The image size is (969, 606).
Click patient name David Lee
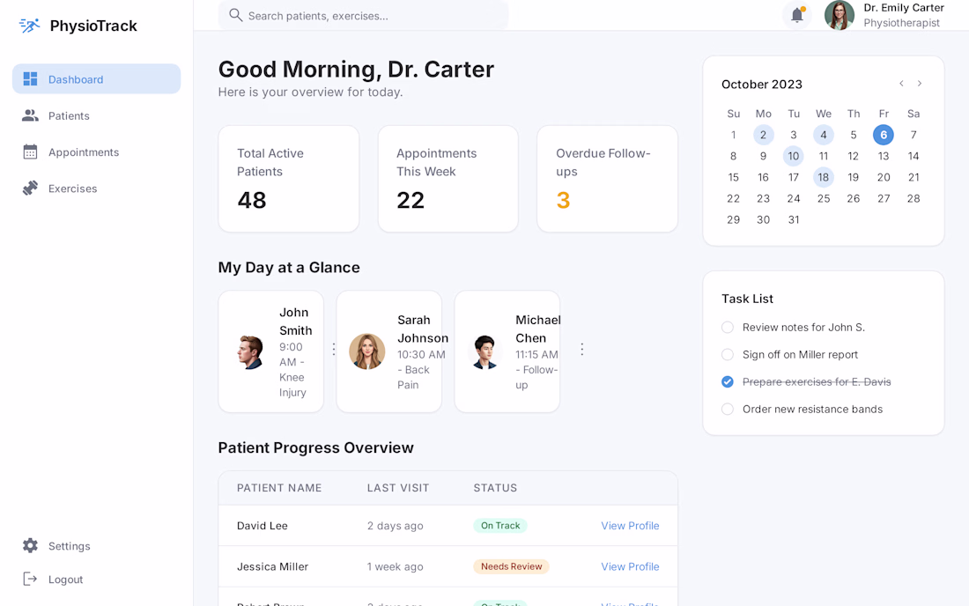click(x=262, y=526)
